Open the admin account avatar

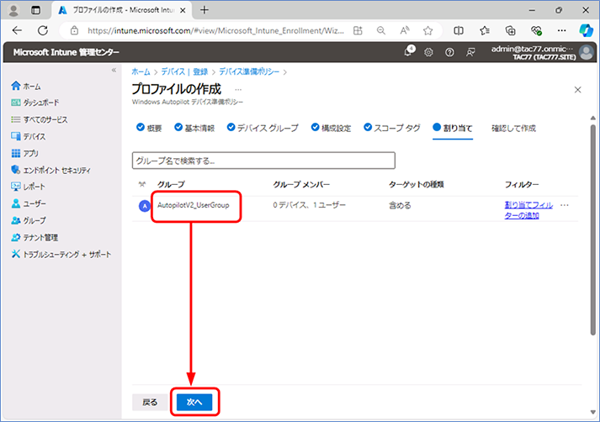[587, 52]
